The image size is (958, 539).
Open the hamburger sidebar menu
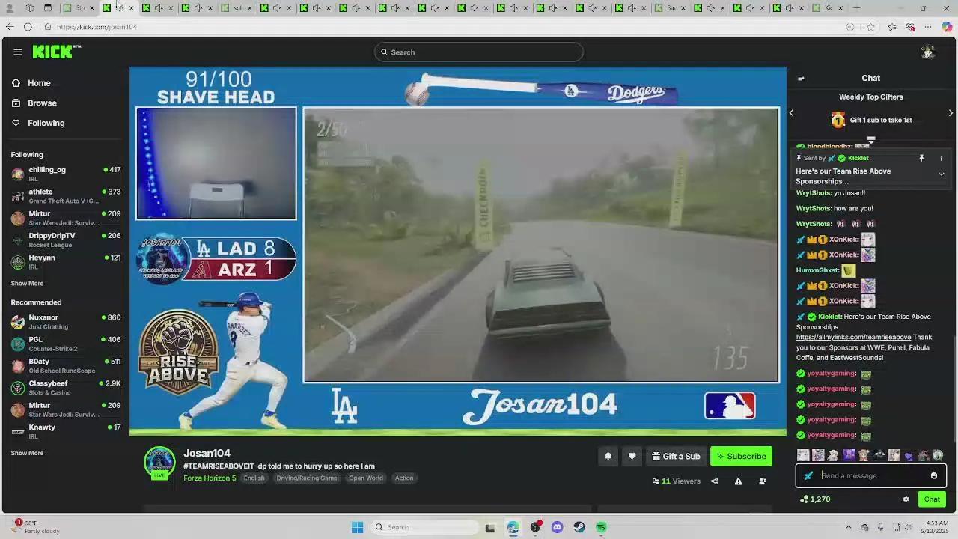(18, 52)
